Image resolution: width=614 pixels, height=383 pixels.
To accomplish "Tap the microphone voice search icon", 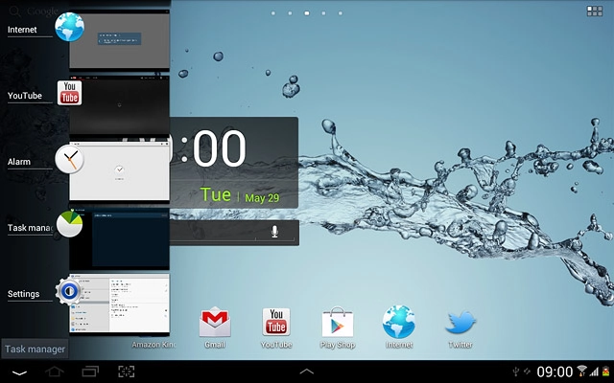I will [275, 233].
